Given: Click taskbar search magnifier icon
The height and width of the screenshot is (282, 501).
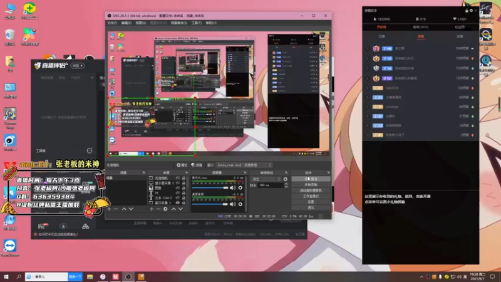Looking at the screenshot, I should (x=19, y=277).
